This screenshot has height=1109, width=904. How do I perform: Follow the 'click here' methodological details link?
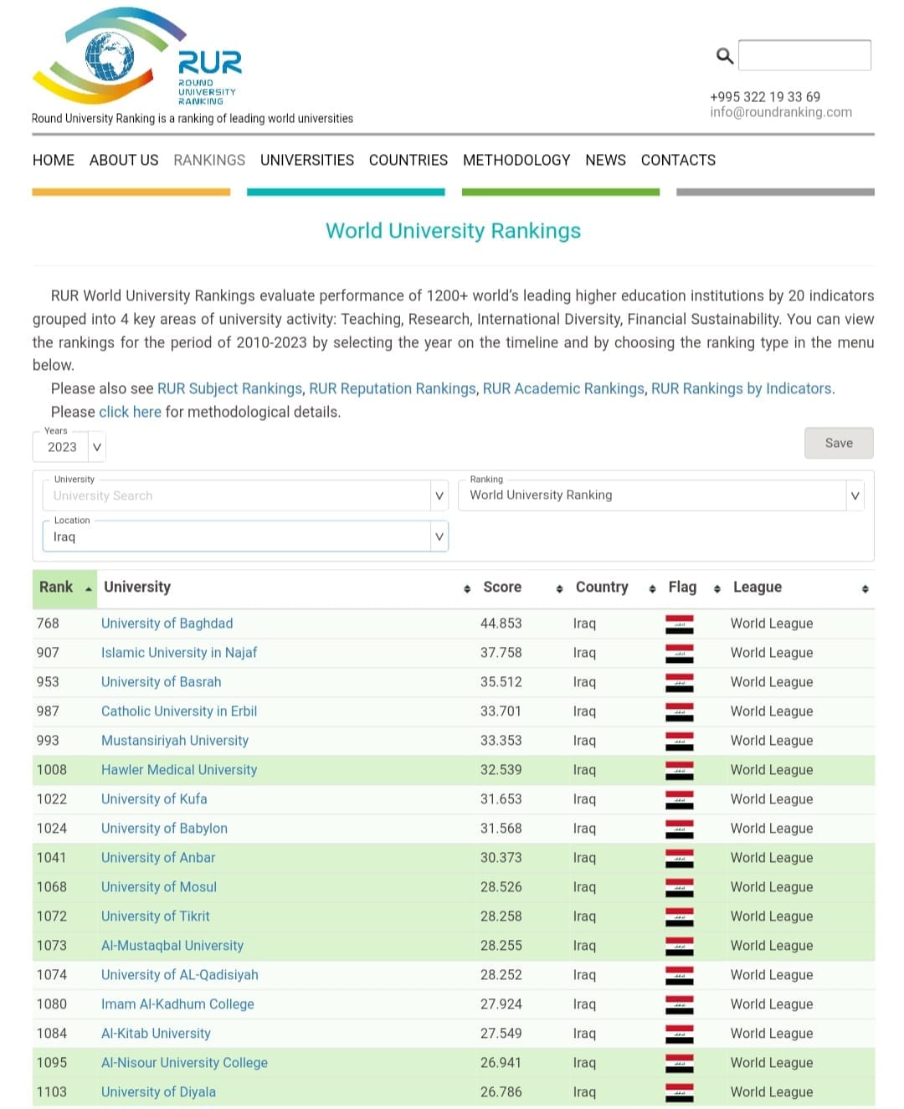coord(130,412)
